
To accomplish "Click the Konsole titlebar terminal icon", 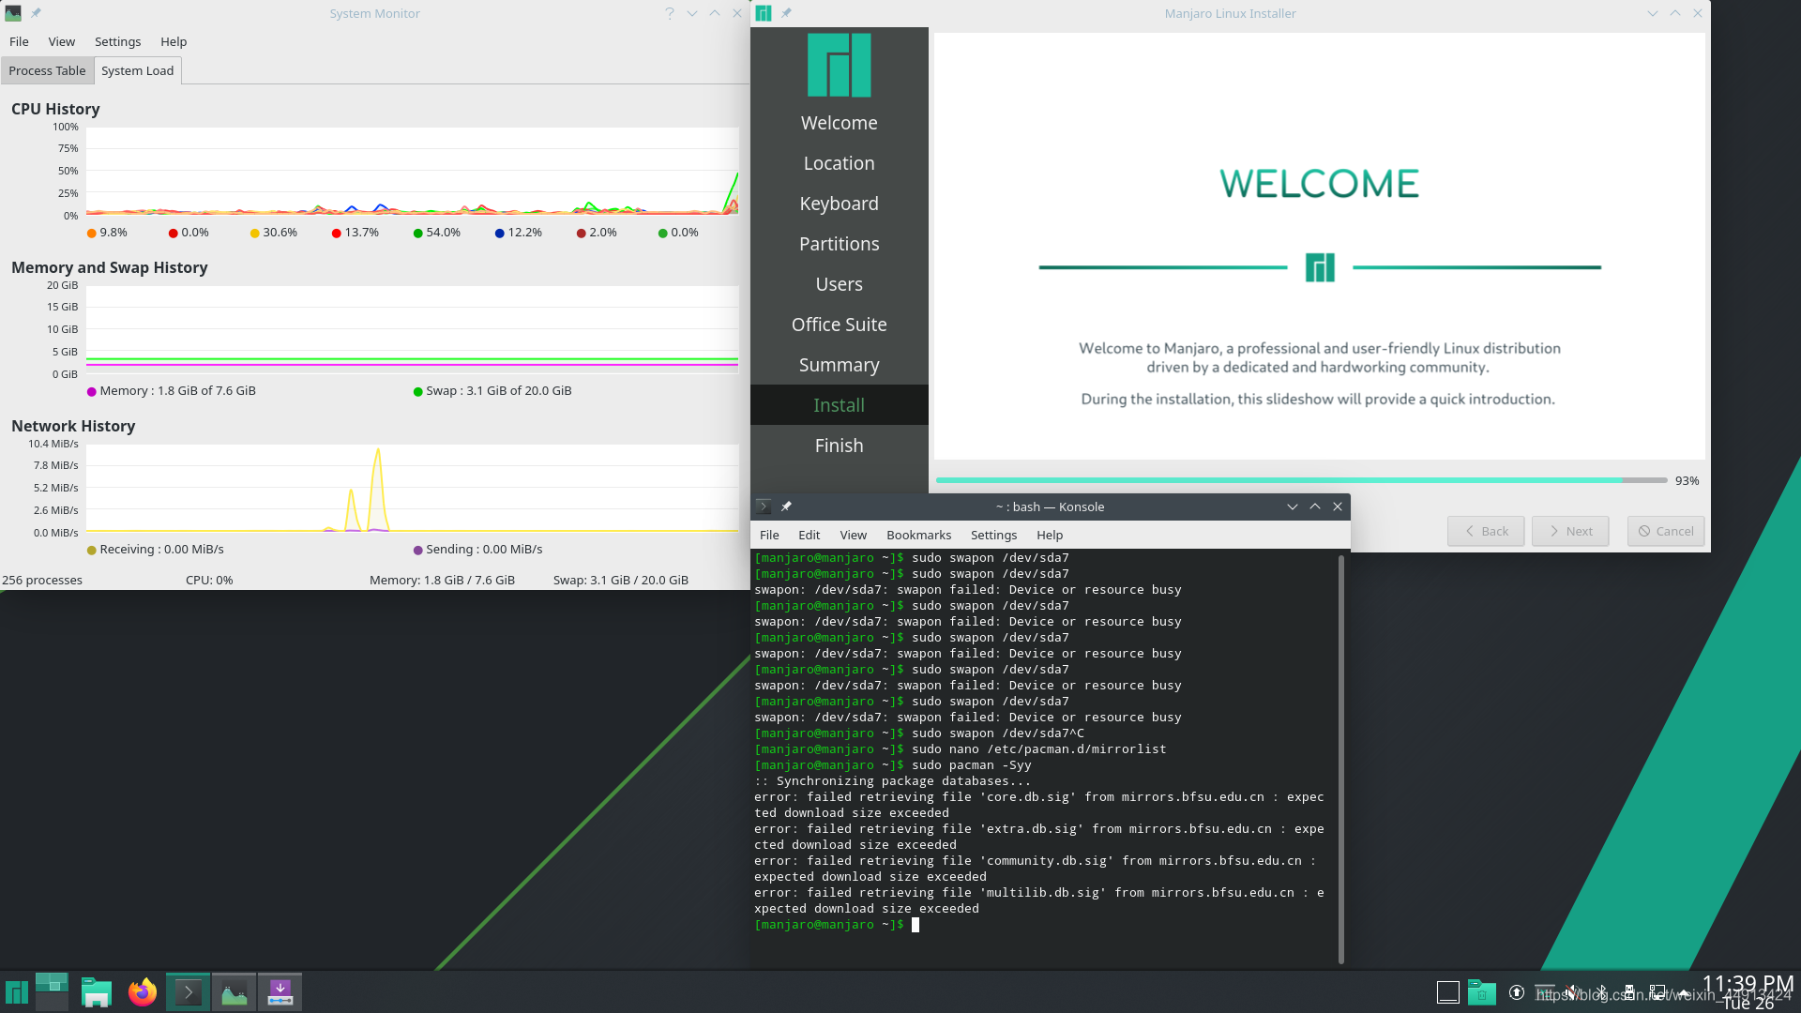I will 764,506.
